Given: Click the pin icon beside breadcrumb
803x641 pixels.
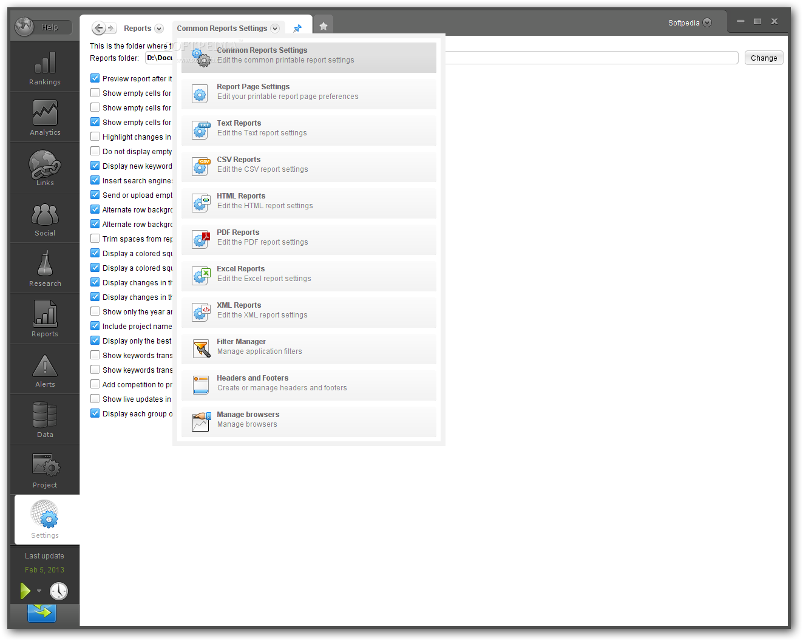Looking at the screenshot, I should pos(297,29).
